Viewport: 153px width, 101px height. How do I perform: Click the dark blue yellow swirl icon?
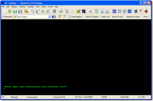84,11
